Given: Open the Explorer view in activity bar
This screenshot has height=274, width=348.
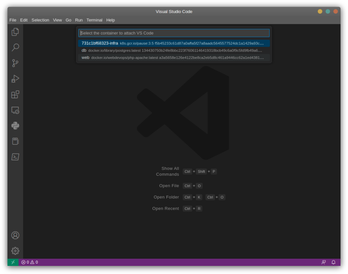Looking at the screenshot, I should (15, 32).
